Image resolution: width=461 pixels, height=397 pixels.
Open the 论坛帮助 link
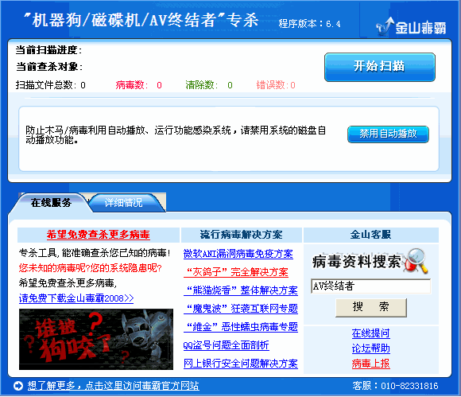[x=370, y=348]
